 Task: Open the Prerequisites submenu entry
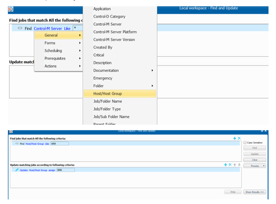click(x=58, y=58)
